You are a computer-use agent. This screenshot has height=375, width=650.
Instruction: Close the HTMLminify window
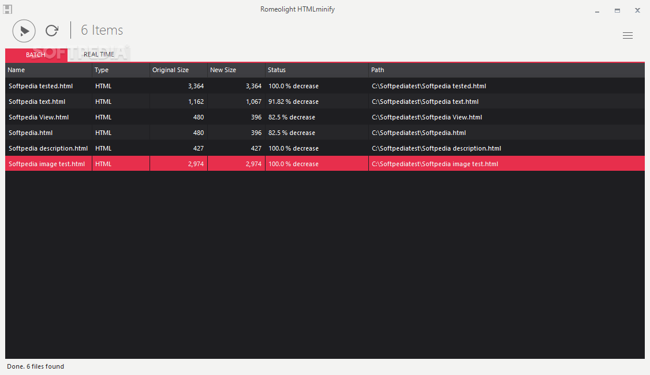click(x=637, y=11)
